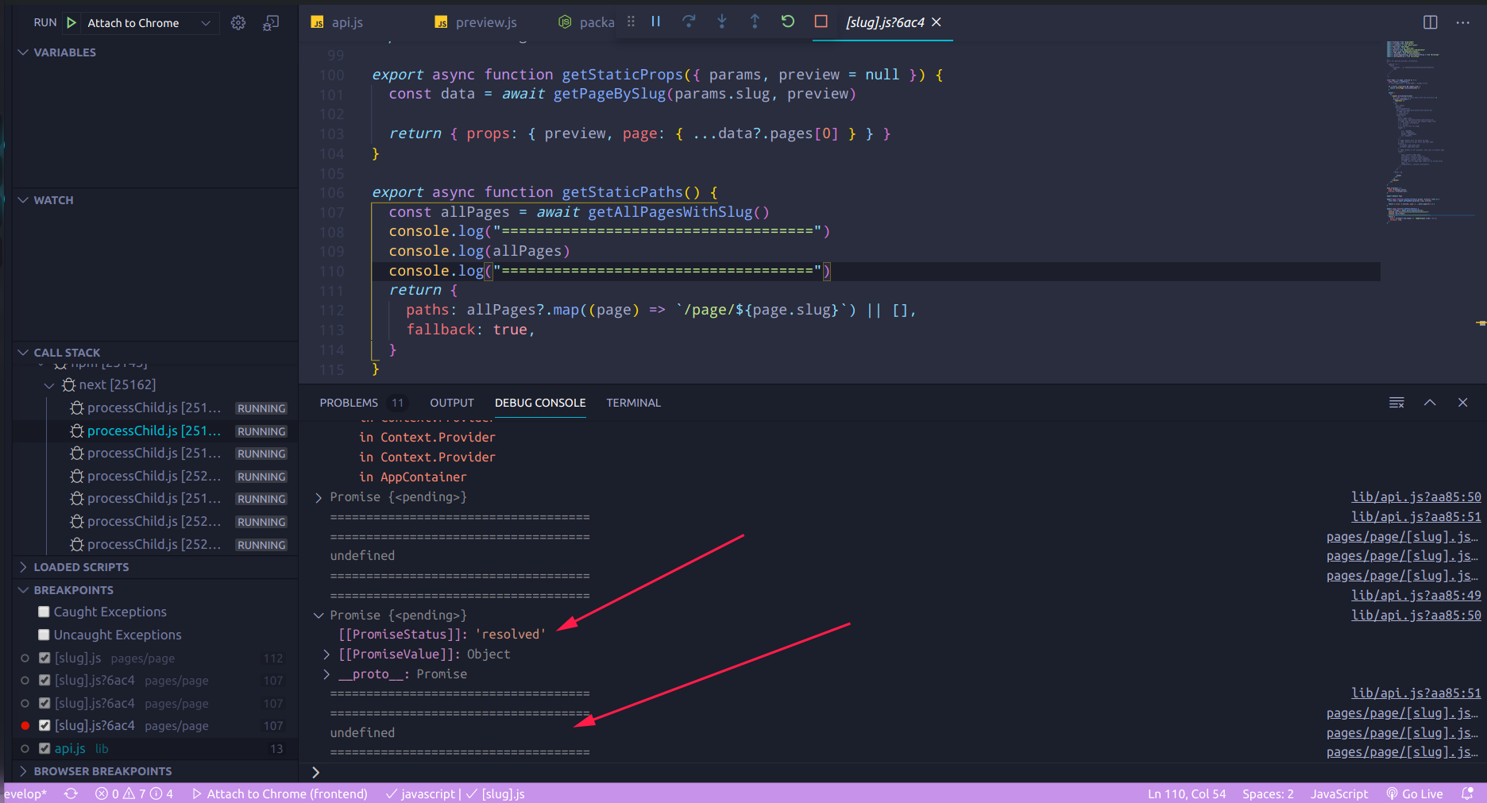This screenshot has height=803, width=1487.
Task: Click Step Out in the debug toolbar
Action: tap(755, 21)
